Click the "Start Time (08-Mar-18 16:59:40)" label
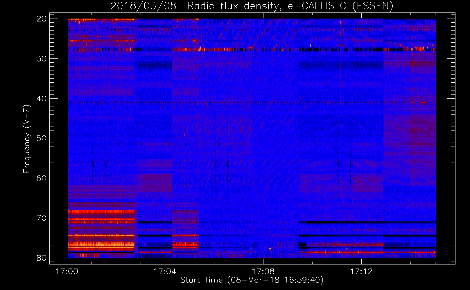The image size is (470, 290). (252, 280)
